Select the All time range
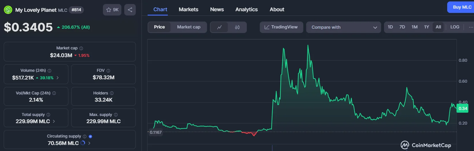Screen dimensions: 474x151 (x=438, y=27)
